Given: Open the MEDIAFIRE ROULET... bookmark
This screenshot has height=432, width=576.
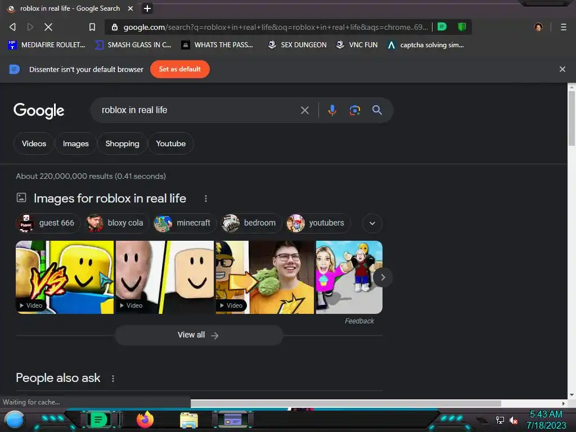Looking at the screenshot, I should coord(46,45).
